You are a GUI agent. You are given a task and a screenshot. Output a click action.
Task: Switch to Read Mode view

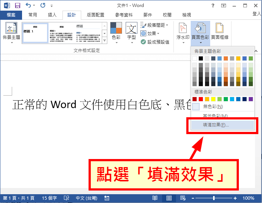(155, 198)
